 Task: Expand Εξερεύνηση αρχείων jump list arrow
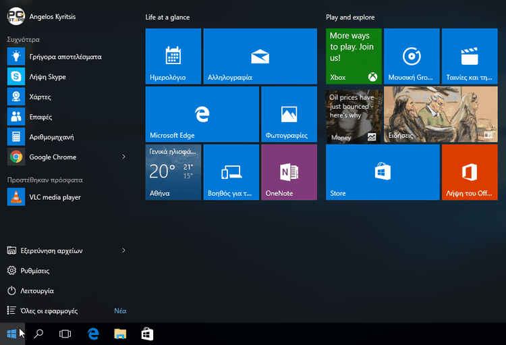point(123,250)
